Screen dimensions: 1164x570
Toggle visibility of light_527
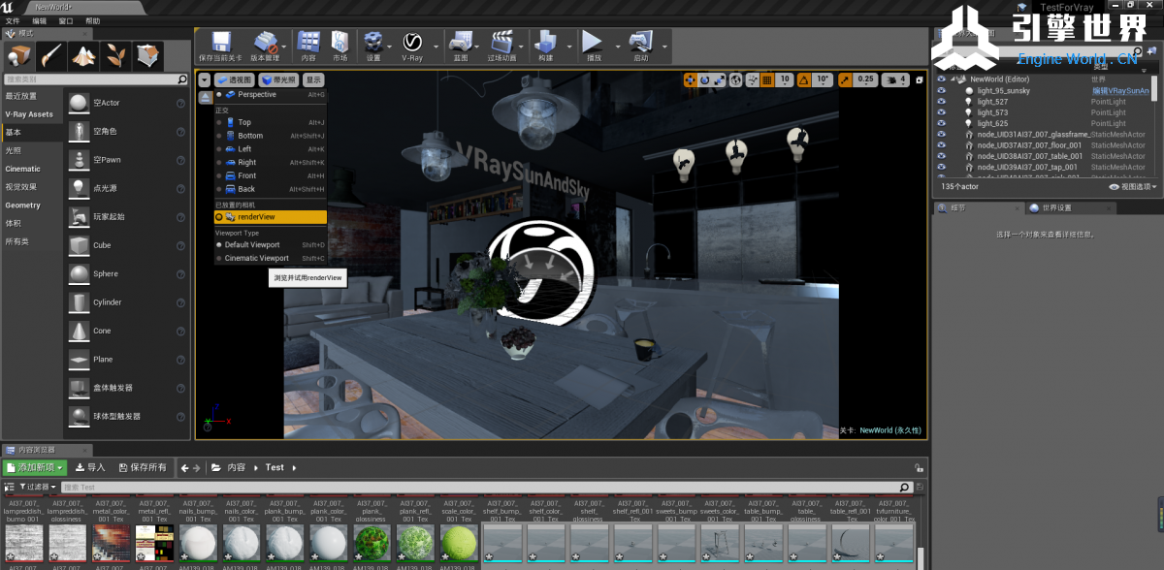941,102
